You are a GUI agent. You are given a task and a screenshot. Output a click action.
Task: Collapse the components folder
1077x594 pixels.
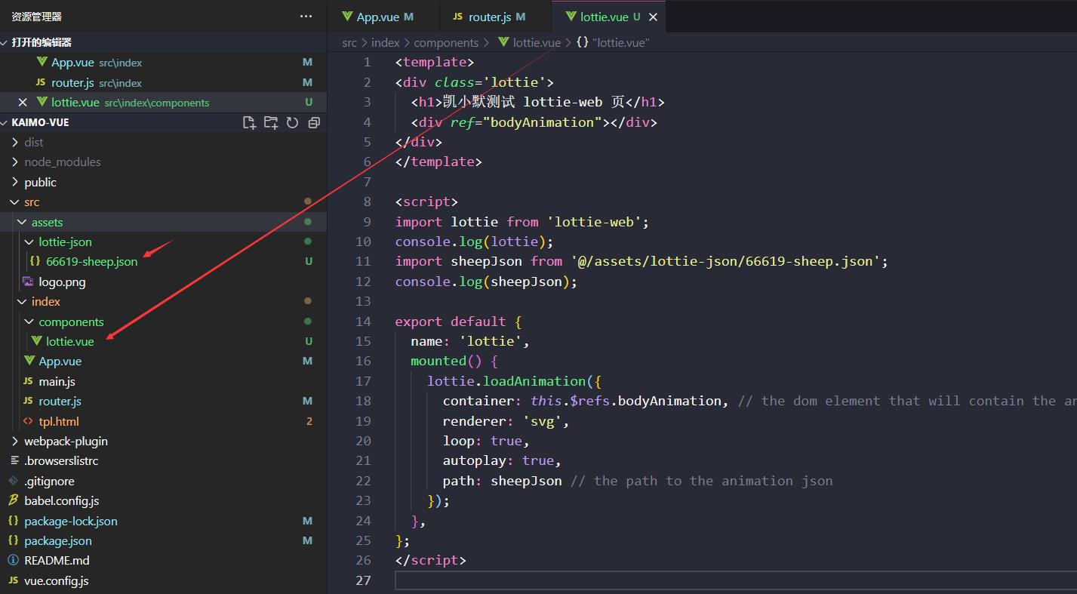163,322
